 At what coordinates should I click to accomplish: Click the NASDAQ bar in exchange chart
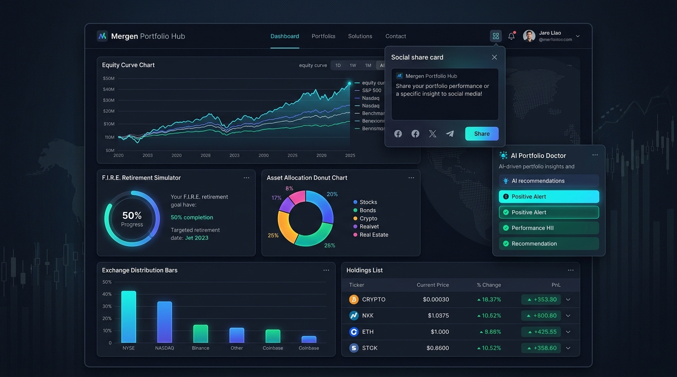pos(164,322)
